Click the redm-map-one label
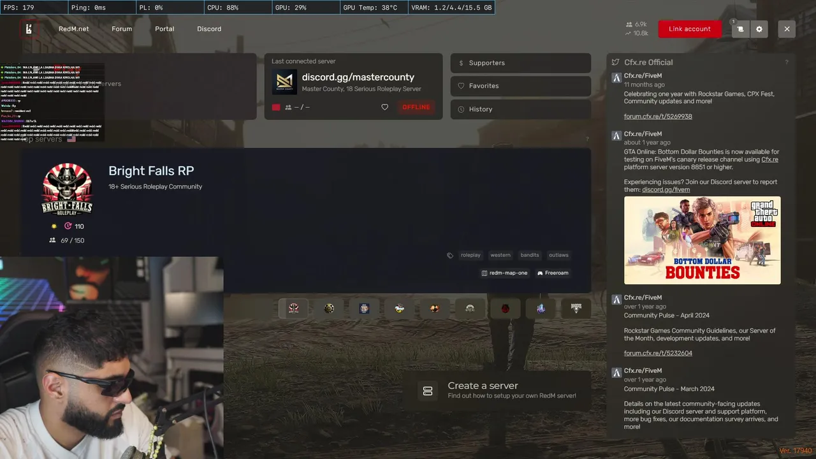Screen dimensions: 816x459 (x=504, y=273)
